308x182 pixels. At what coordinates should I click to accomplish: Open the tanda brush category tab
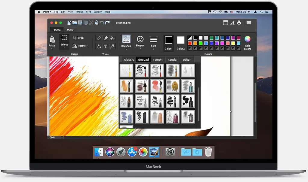coord(172,59)
